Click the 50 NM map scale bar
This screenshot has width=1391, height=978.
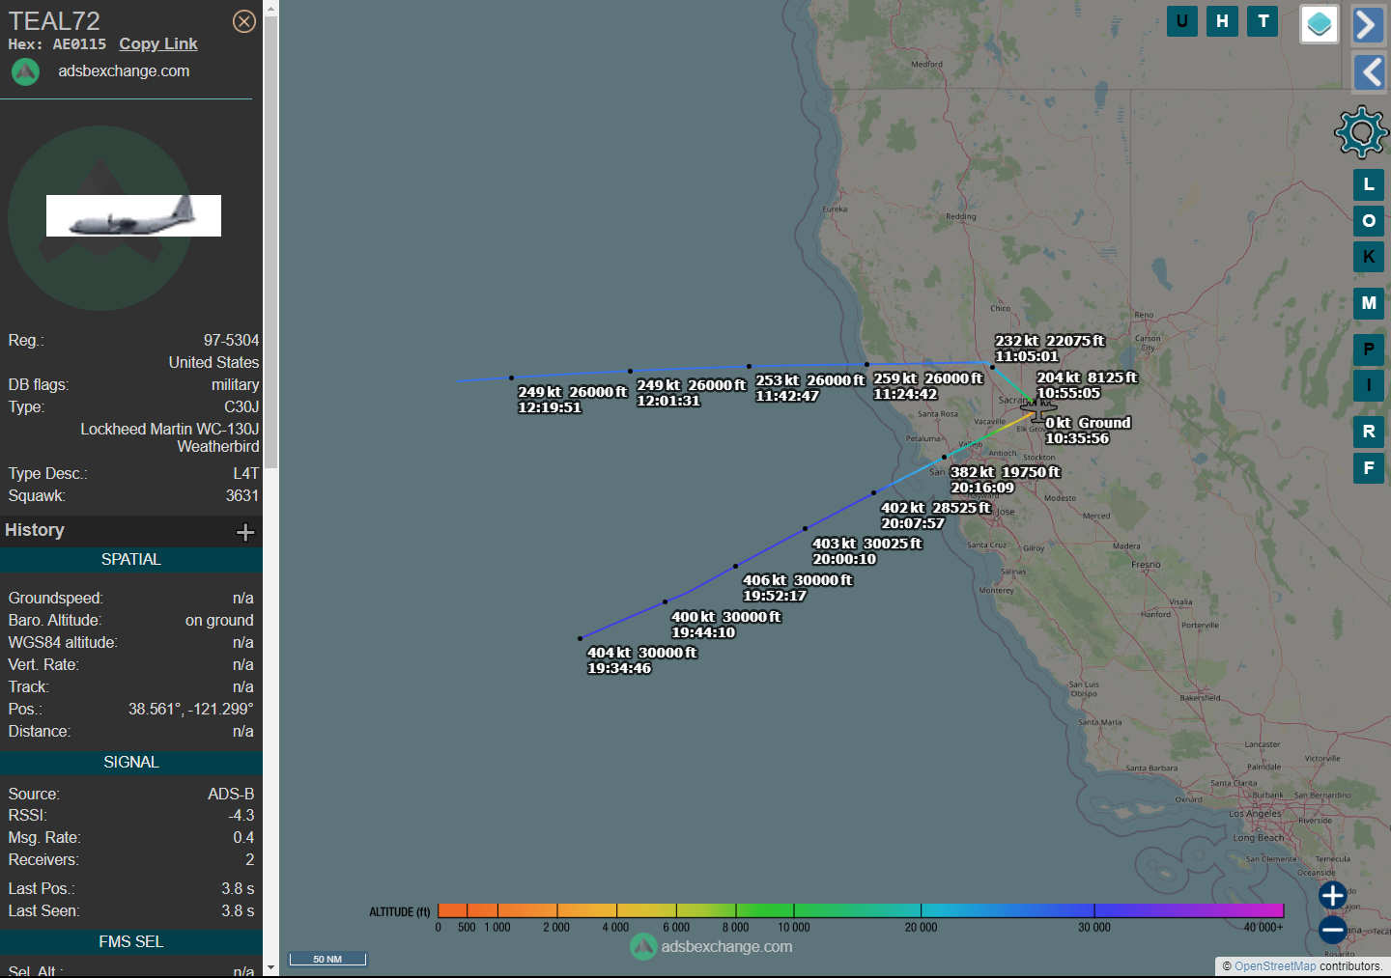(x=327, y=959)
